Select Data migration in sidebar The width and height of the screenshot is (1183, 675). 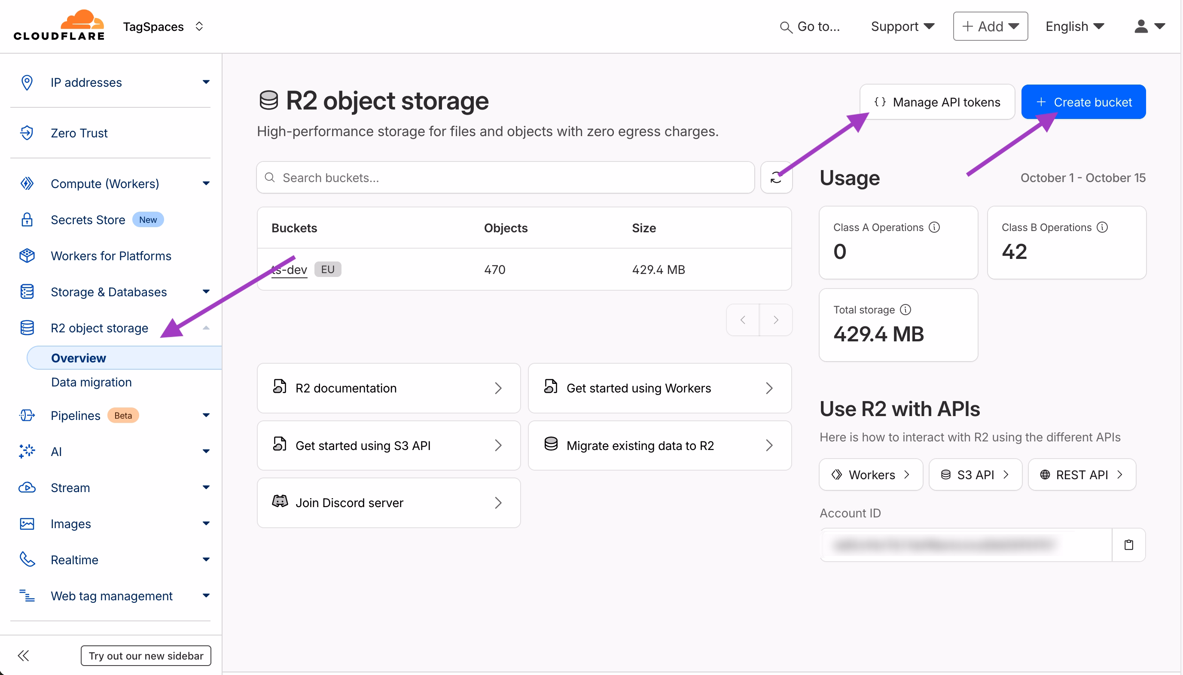coord(91,382)
